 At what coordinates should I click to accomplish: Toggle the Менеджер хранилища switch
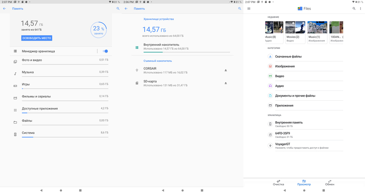(105, 51)
